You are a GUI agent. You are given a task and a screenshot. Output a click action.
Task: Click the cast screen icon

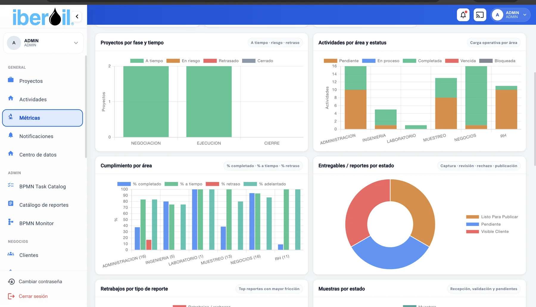pyautogui.click(x=480, y=15)
